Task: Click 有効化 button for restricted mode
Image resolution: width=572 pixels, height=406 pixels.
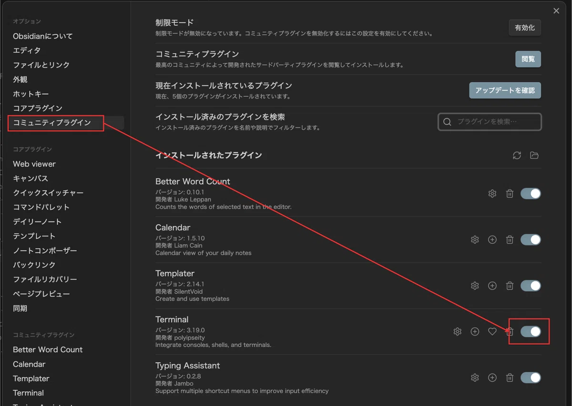Action: (525, 28)
